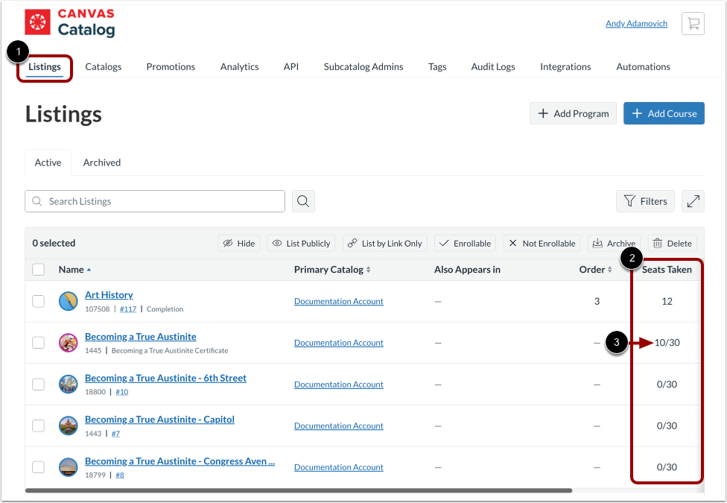Select the Becoming a True Austinite checkbox

(38, 342)
